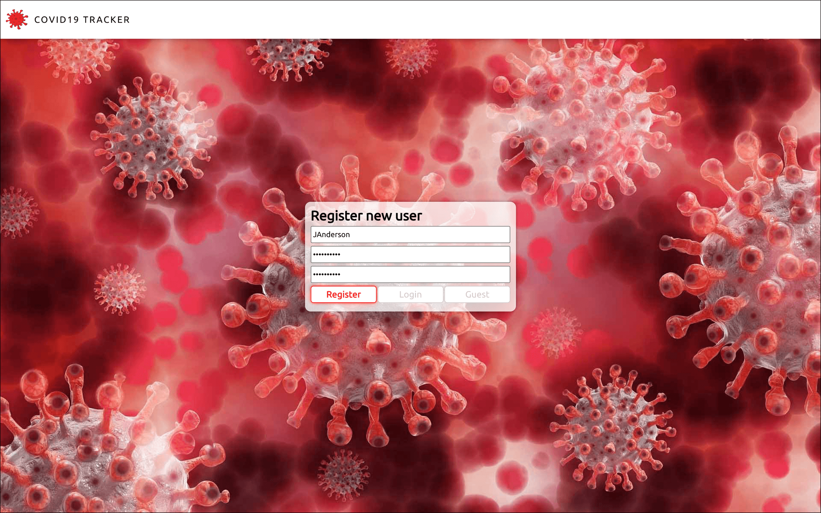Continue as Guest
The height and width of the screenshot is (513, 821).
coord(477,294)
